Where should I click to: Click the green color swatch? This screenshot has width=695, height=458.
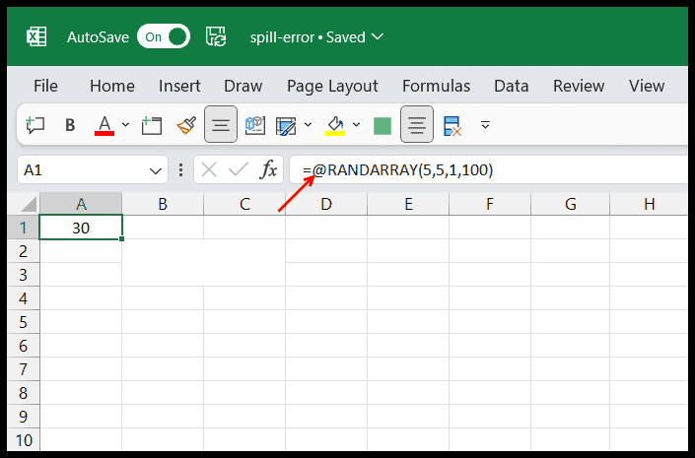382,126
